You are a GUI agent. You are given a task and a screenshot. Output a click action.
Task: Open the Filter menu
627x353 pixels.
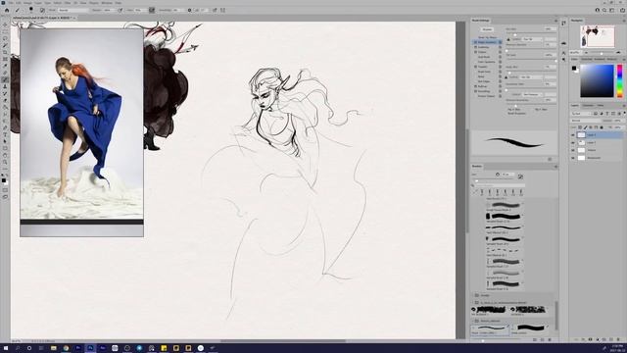pos(68,3)
